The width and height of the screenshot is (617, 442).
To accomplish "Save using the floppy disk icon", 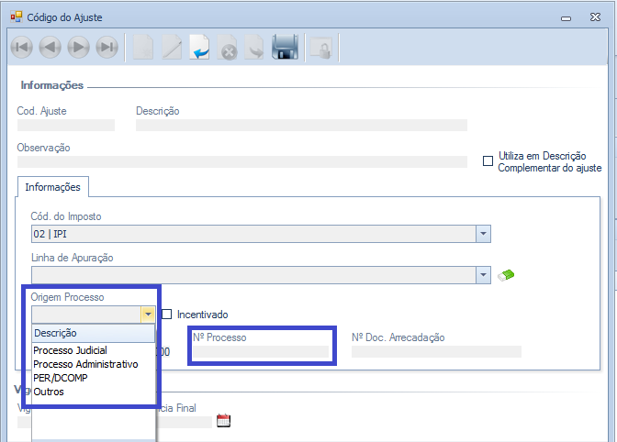I will tap(285, 47).
